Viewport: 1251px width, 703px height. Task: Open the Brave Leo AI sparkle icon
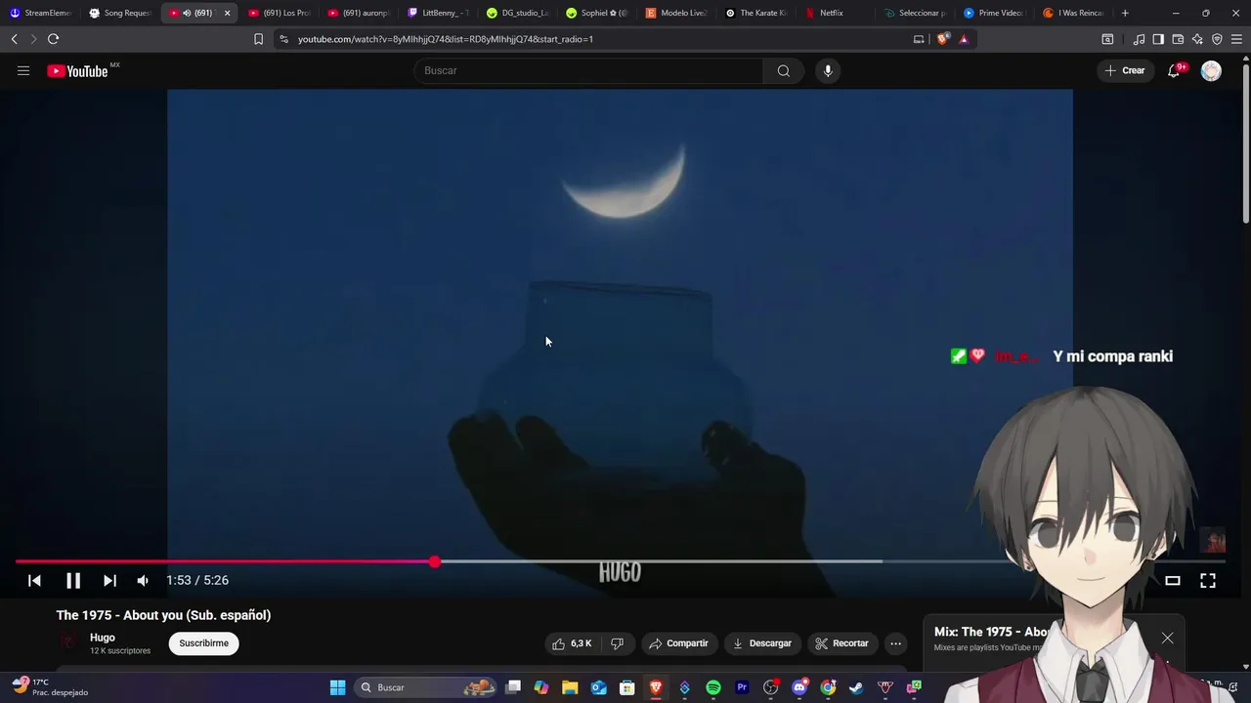click(x=1197, y=39)
